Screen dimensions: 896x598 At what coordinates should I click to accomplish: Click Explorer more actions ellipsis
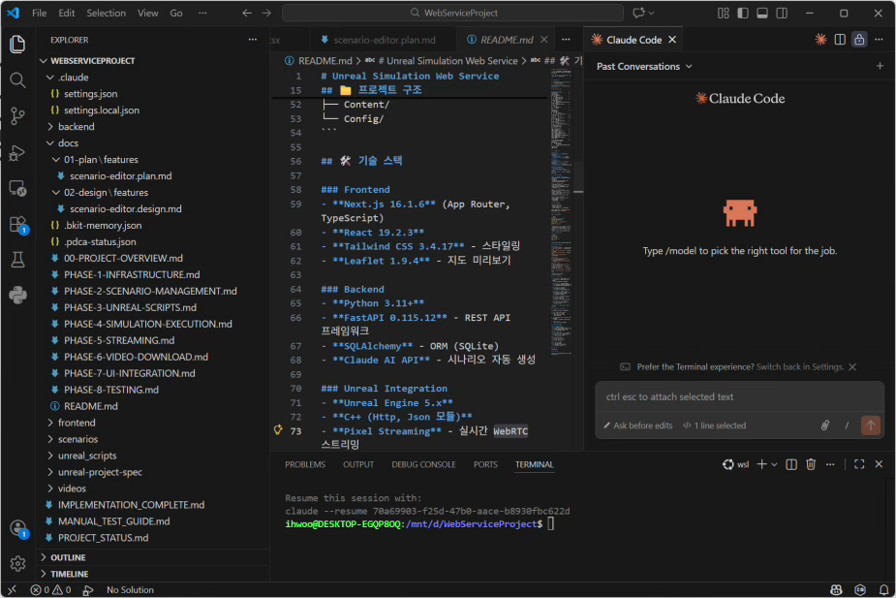(x=253, y=40)
